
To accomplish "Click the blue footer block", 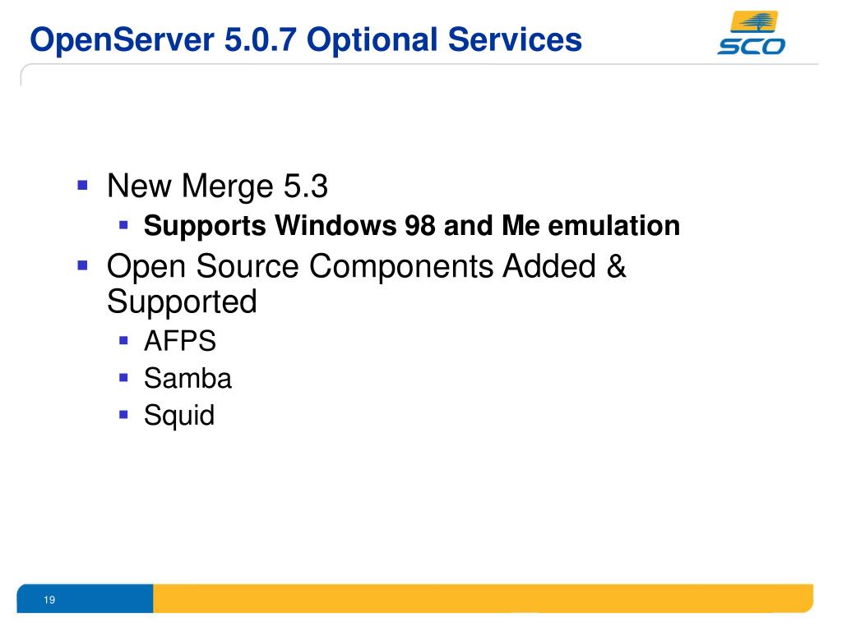I will tap(85, 598).
